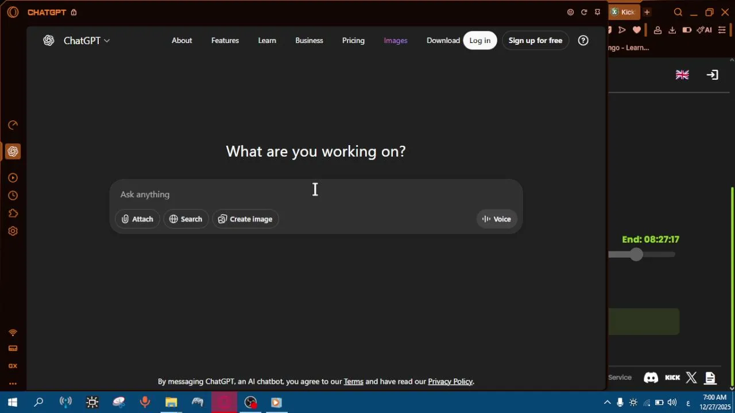Open the Windows taskbar search

pyautogui.click(x=38, y=402)
